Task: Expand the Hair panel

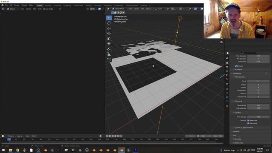Action: pos(232,135)
